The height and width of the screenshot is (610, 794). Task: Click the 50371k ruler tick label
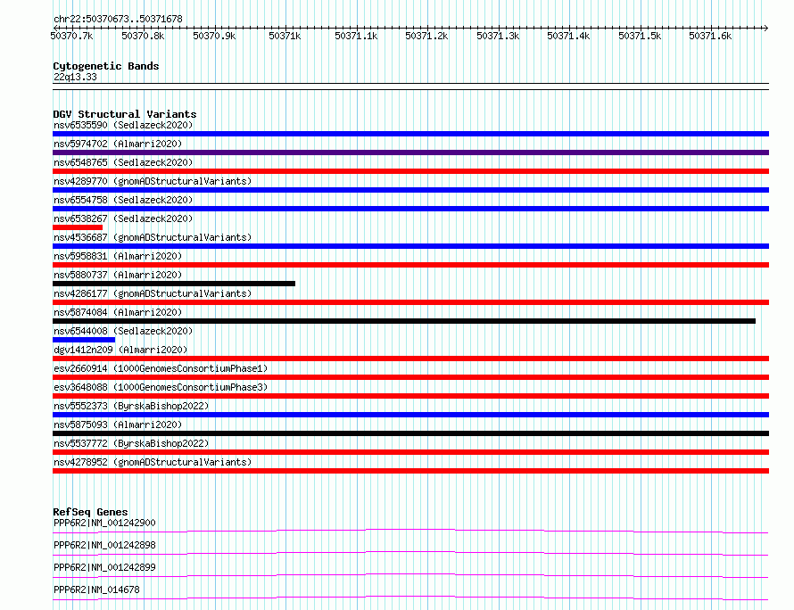pyautogui.click(x=285, y=36)
